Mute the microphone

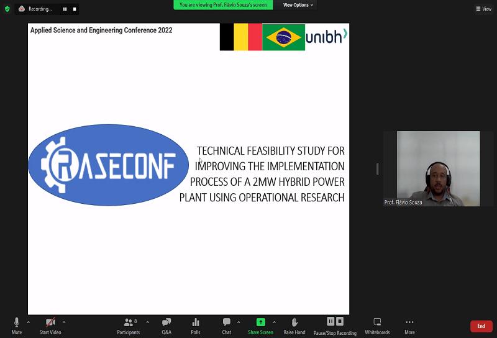17,326
